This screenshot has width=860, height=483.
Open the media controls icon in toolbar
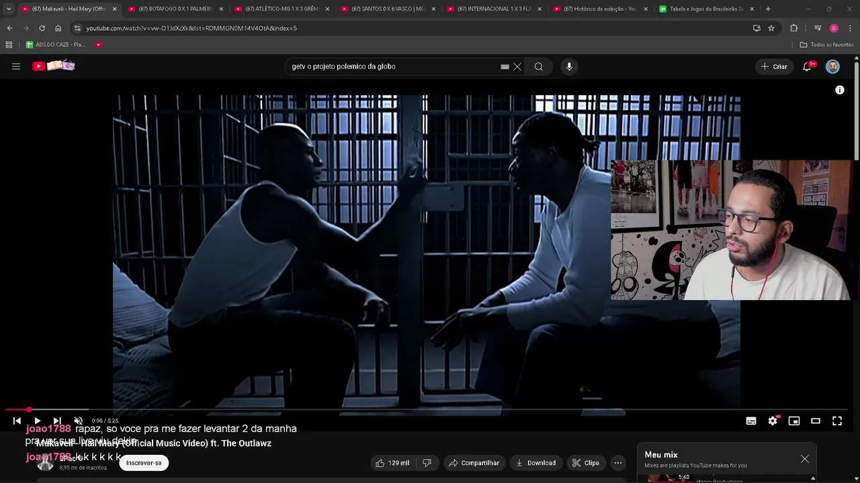[818, 28]
